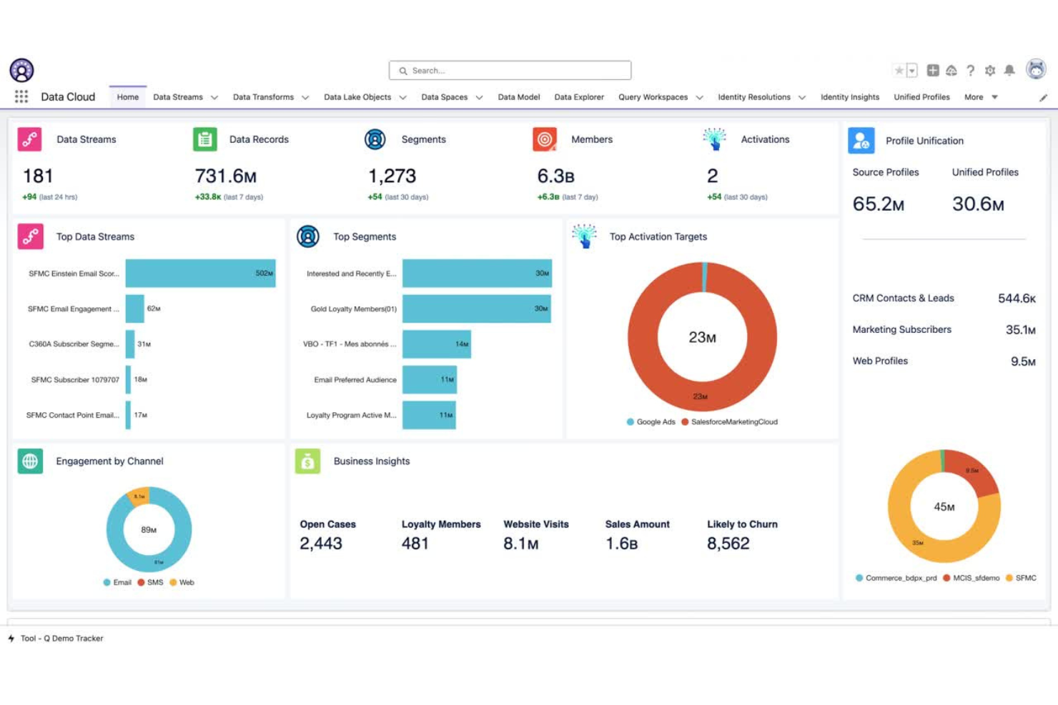Click the SFMC Einstein Email Score bar
Viewport: 1058px width, 705px height.
pyautogui.click(x=200, y=274)
